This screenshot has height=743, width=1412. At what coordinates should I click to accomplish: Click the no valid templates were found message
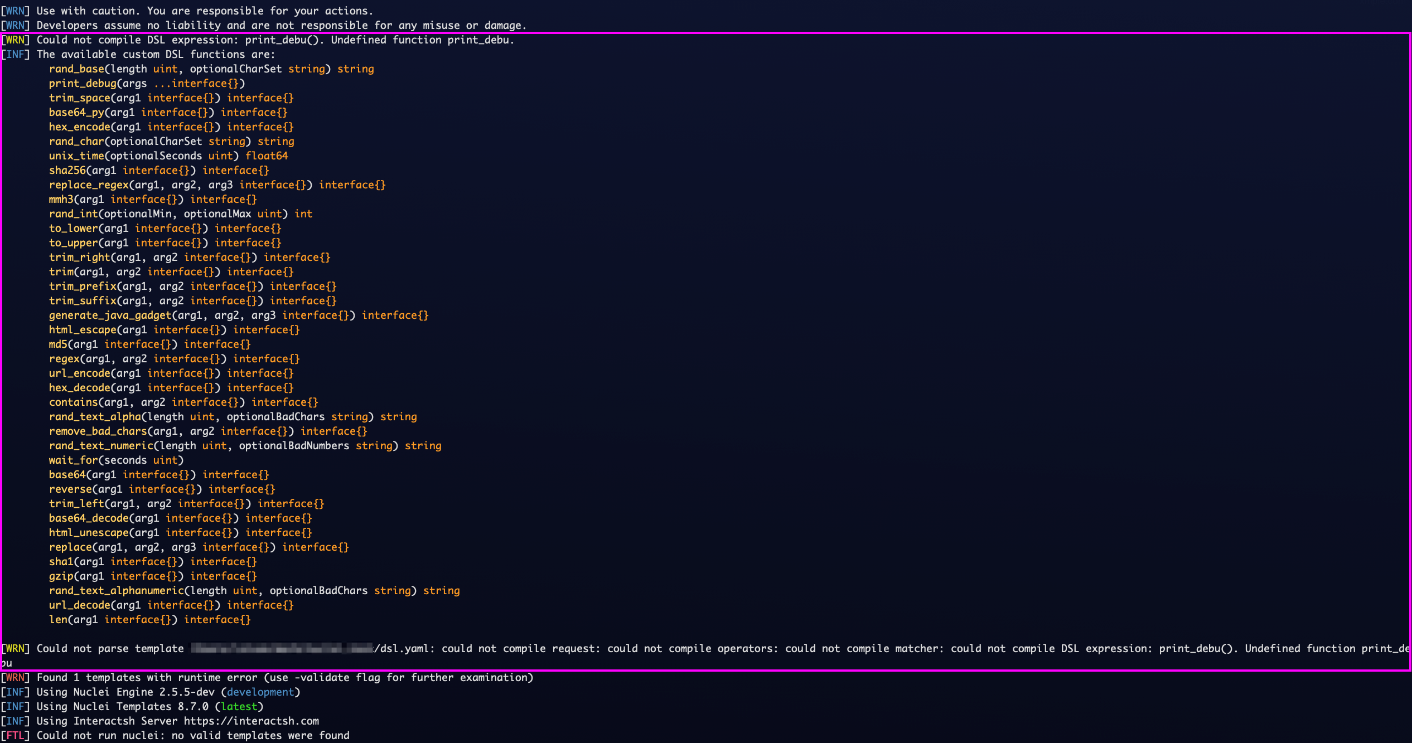point(257,735)
